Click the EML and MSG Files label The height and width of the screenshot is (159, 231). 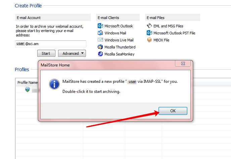168,26
